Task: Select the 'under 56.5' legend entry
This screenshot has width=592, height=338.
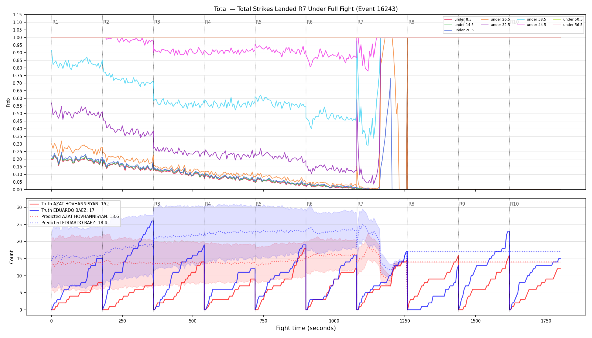Action: [x=568, y=25]
